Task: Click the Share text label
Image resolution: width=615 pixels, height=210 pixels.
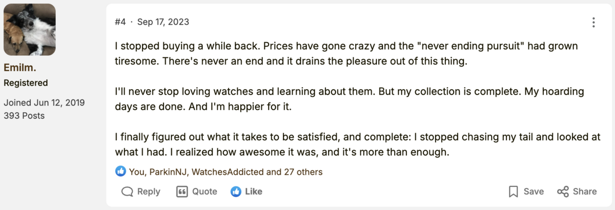Action: [585, 192]
